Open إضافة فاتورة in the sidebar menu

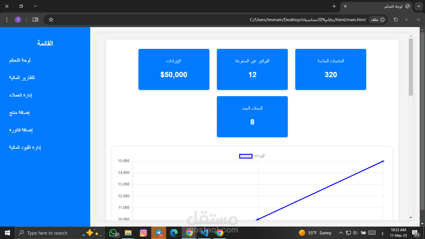[21, 130]
